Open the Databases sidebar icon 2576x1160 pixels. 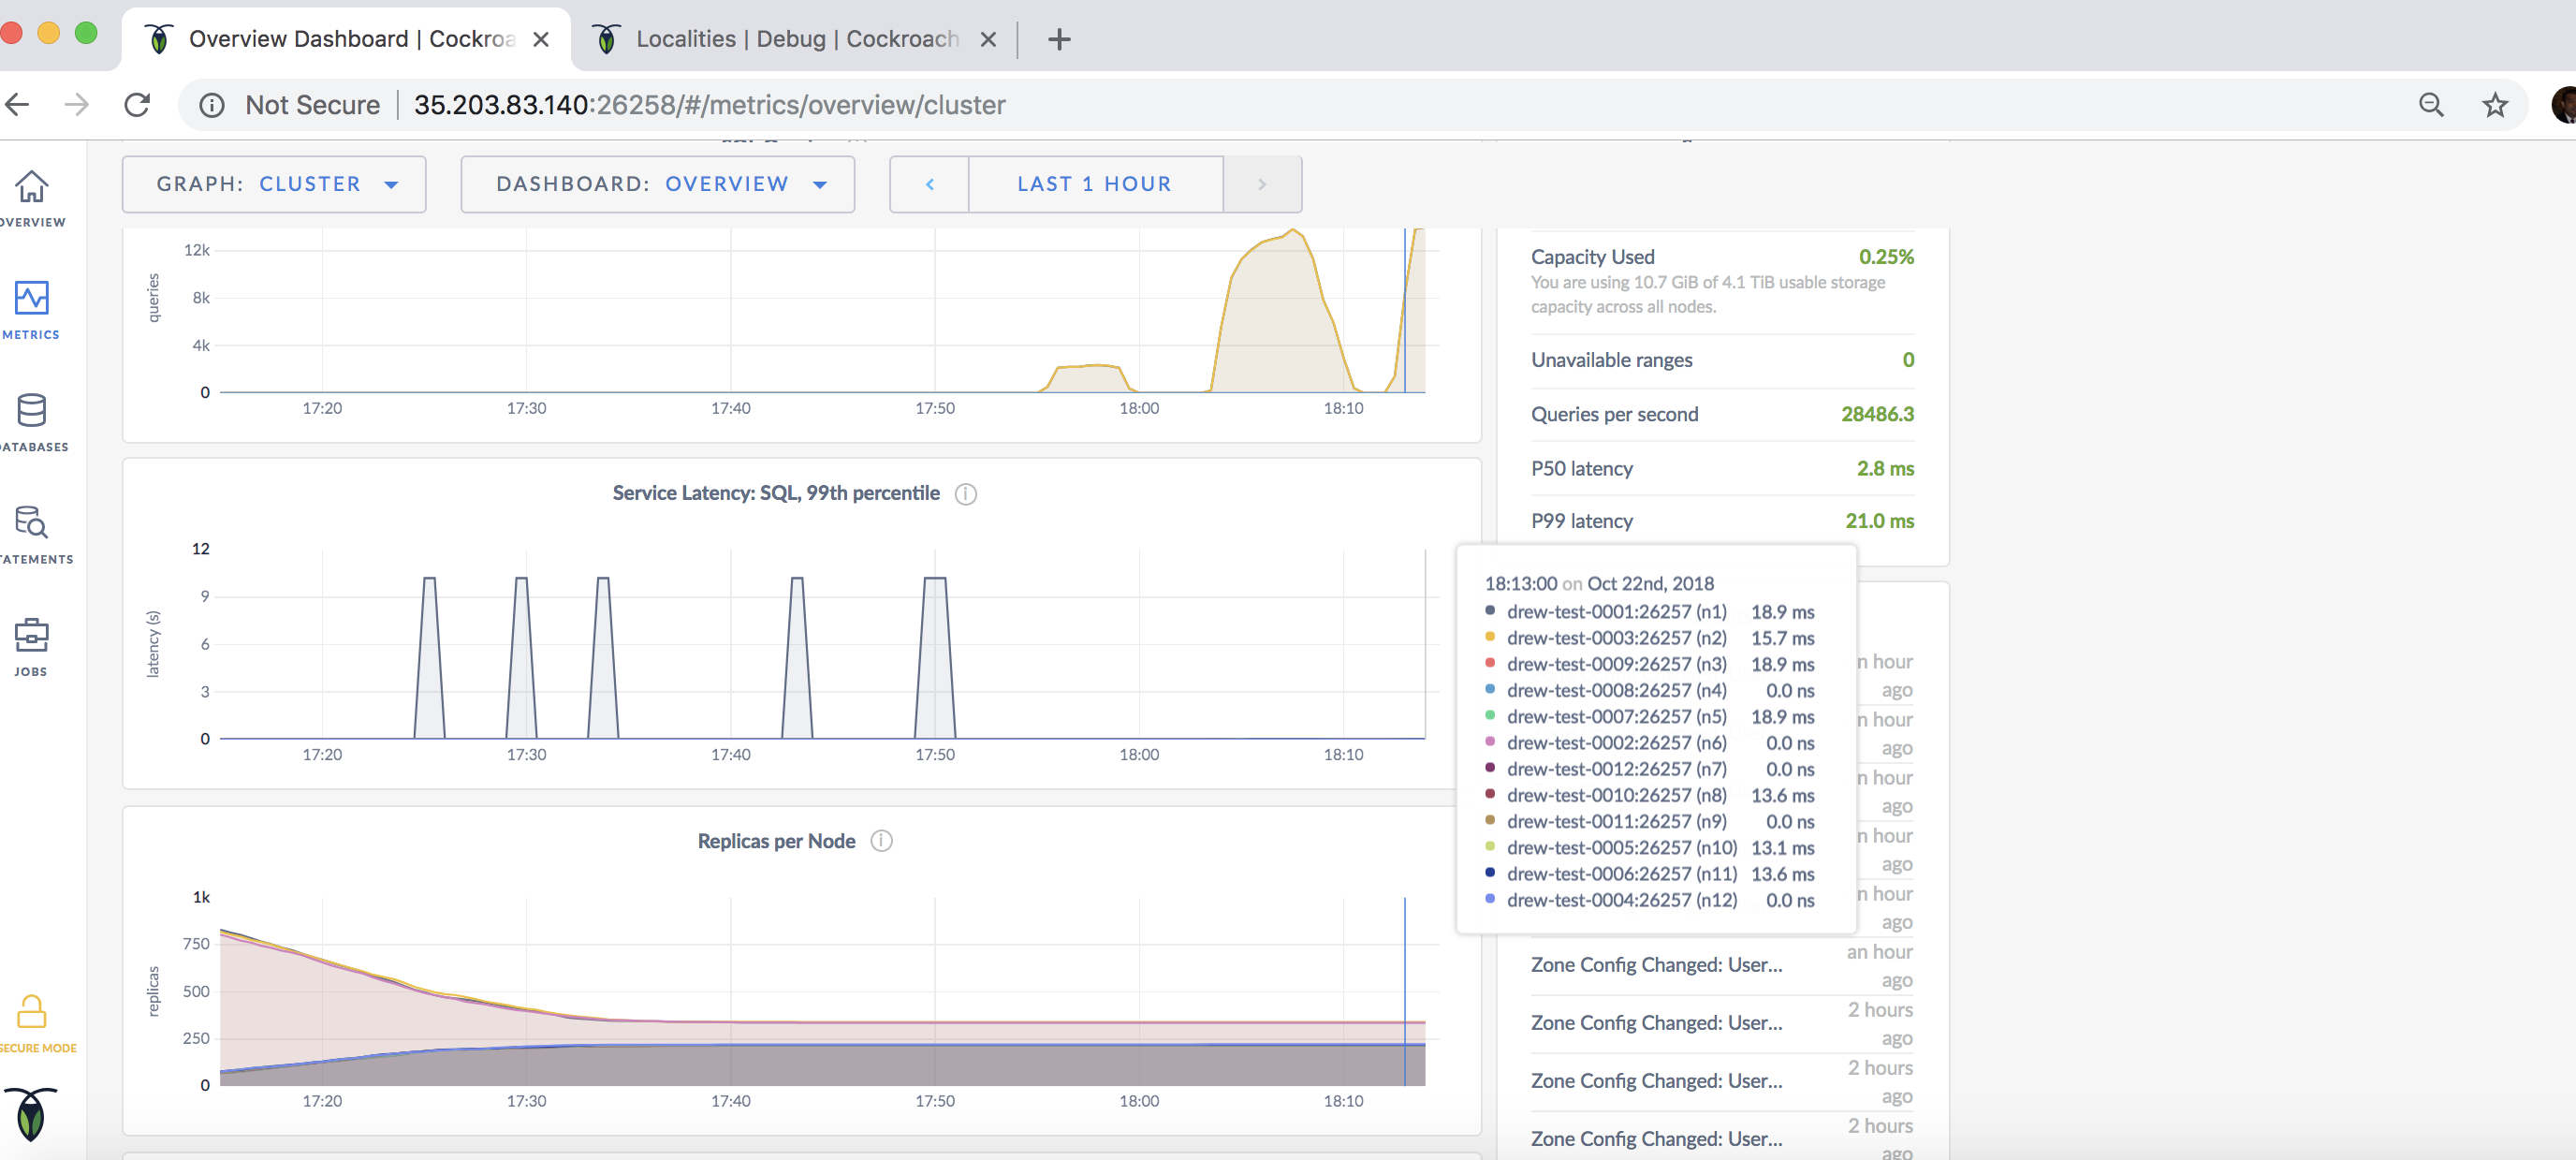(x=32, y=410)
